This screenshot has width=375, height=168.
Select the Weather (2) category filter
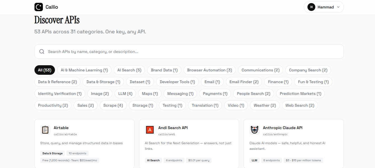(x=265, y=105)
